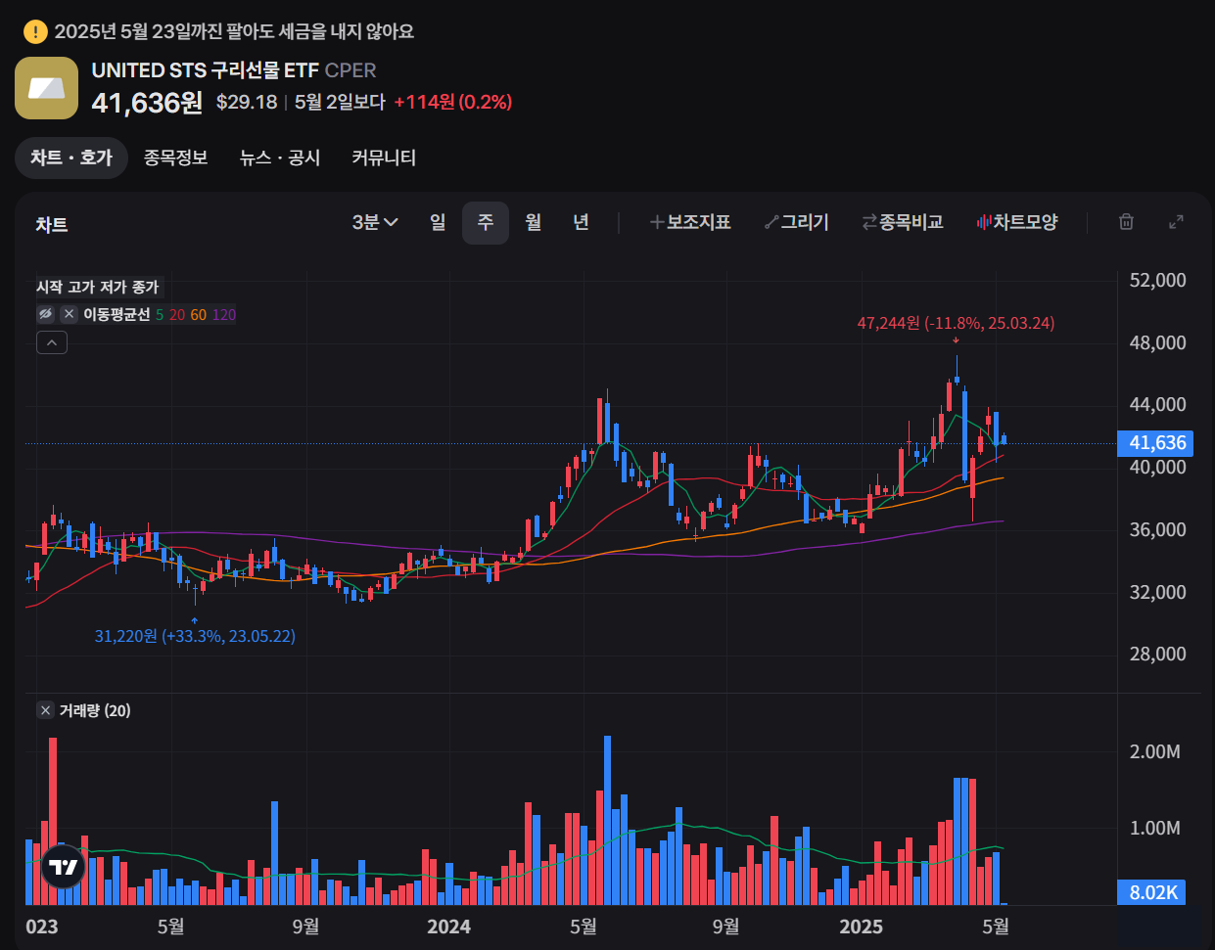The image size is (1215, 950).
Task: Click the 47,244원 high price marker
Action: click(956, 323)
